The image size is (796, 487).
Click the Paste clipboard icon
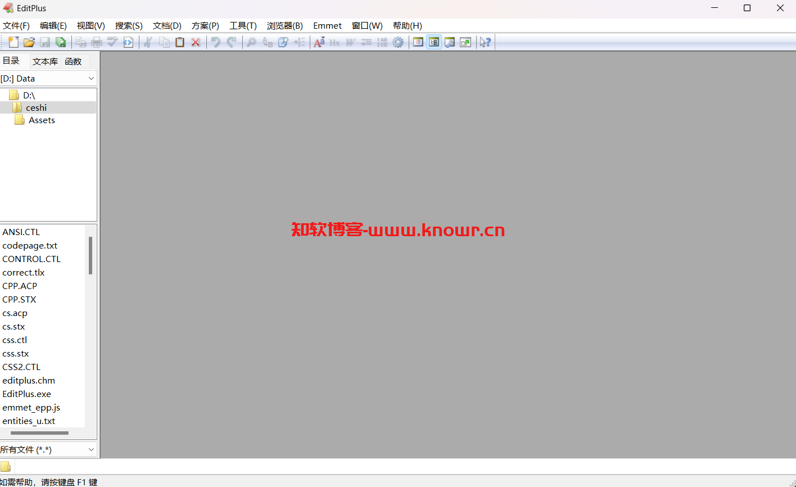click(180, 42)
